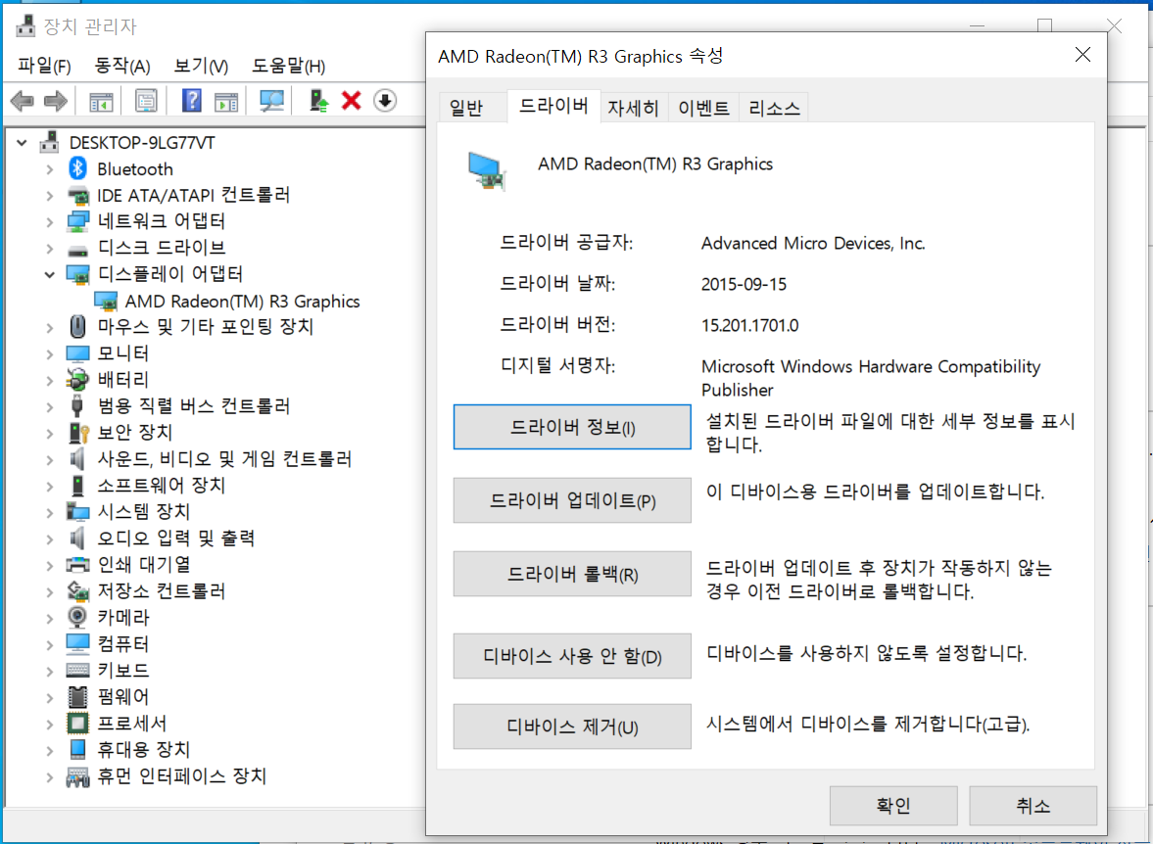Click the disable device down-arrow icon
Screen dimensions: 1153x844
pyautogui.click(x=385, y=100)
